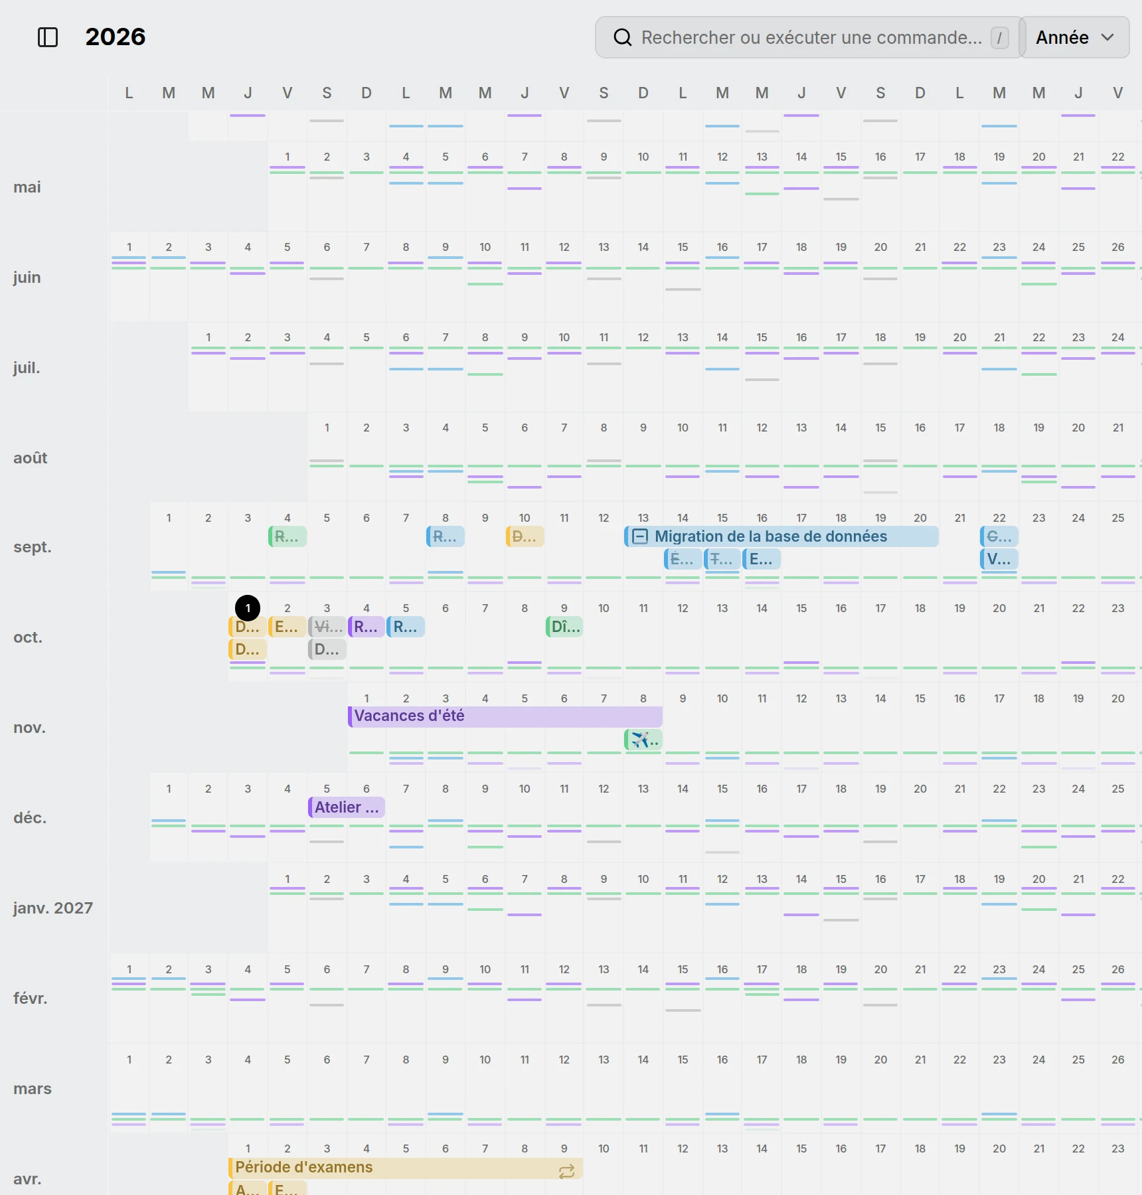1142x1195 pixels.
Task: Click the févr. month label
Action: [31, 998]
